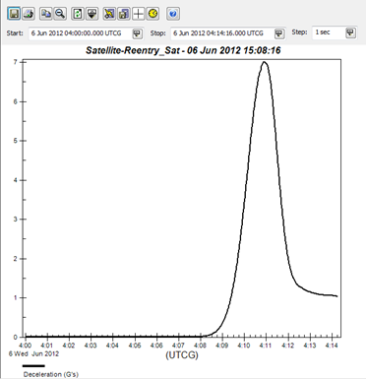Expand the Start time dropdown
The height and width of the screenshot is (379, 366).
coord(137,33)
